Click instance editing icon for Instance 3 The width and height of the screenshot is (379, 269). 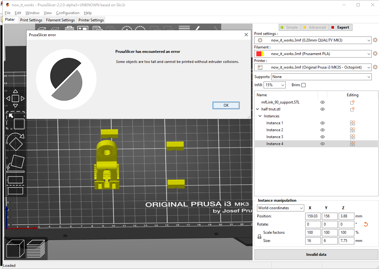pos(353,137)
